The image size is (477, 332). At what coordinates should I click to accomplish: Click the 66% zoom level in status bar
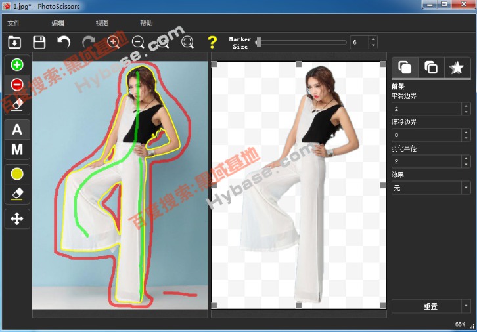[460, 324]
